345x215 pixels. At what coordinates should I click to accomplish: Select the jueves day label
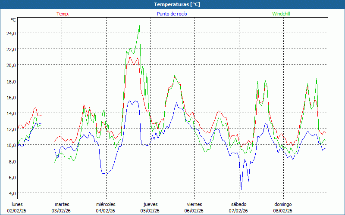click(x=150, y=204)
